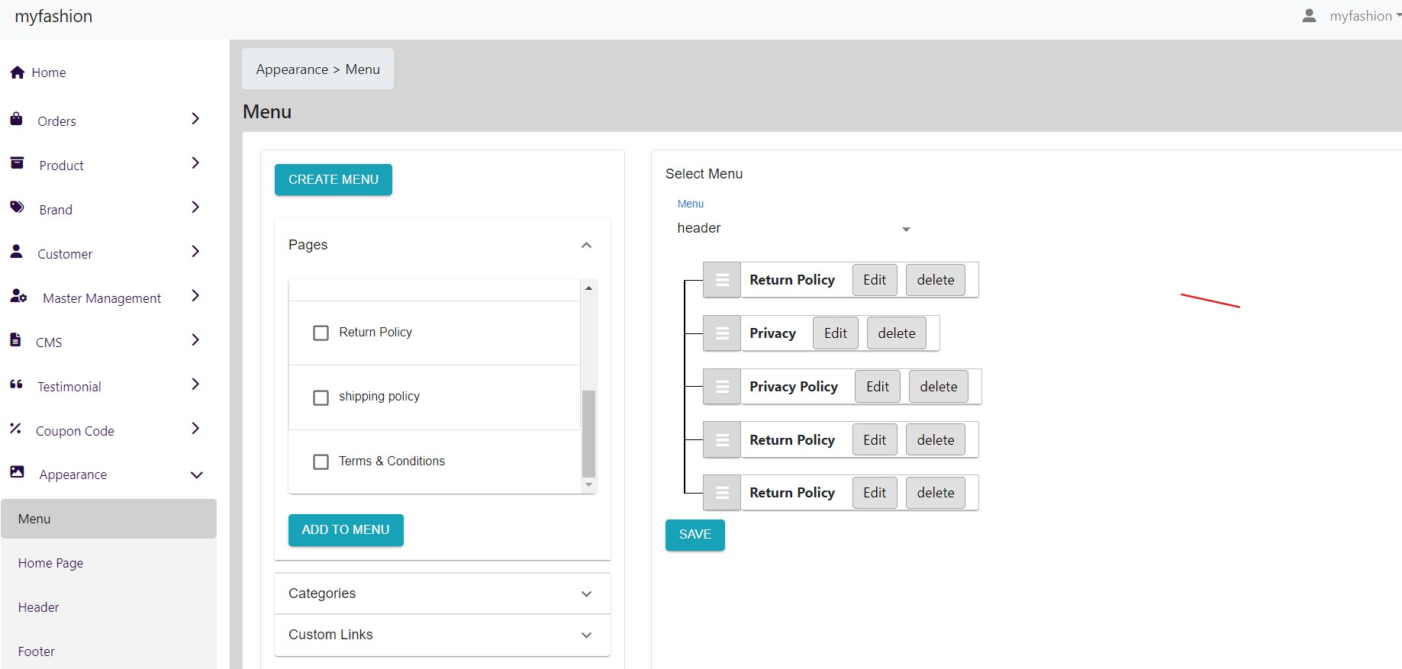Click pages list scroll up arrow

[x=588, y=288]
